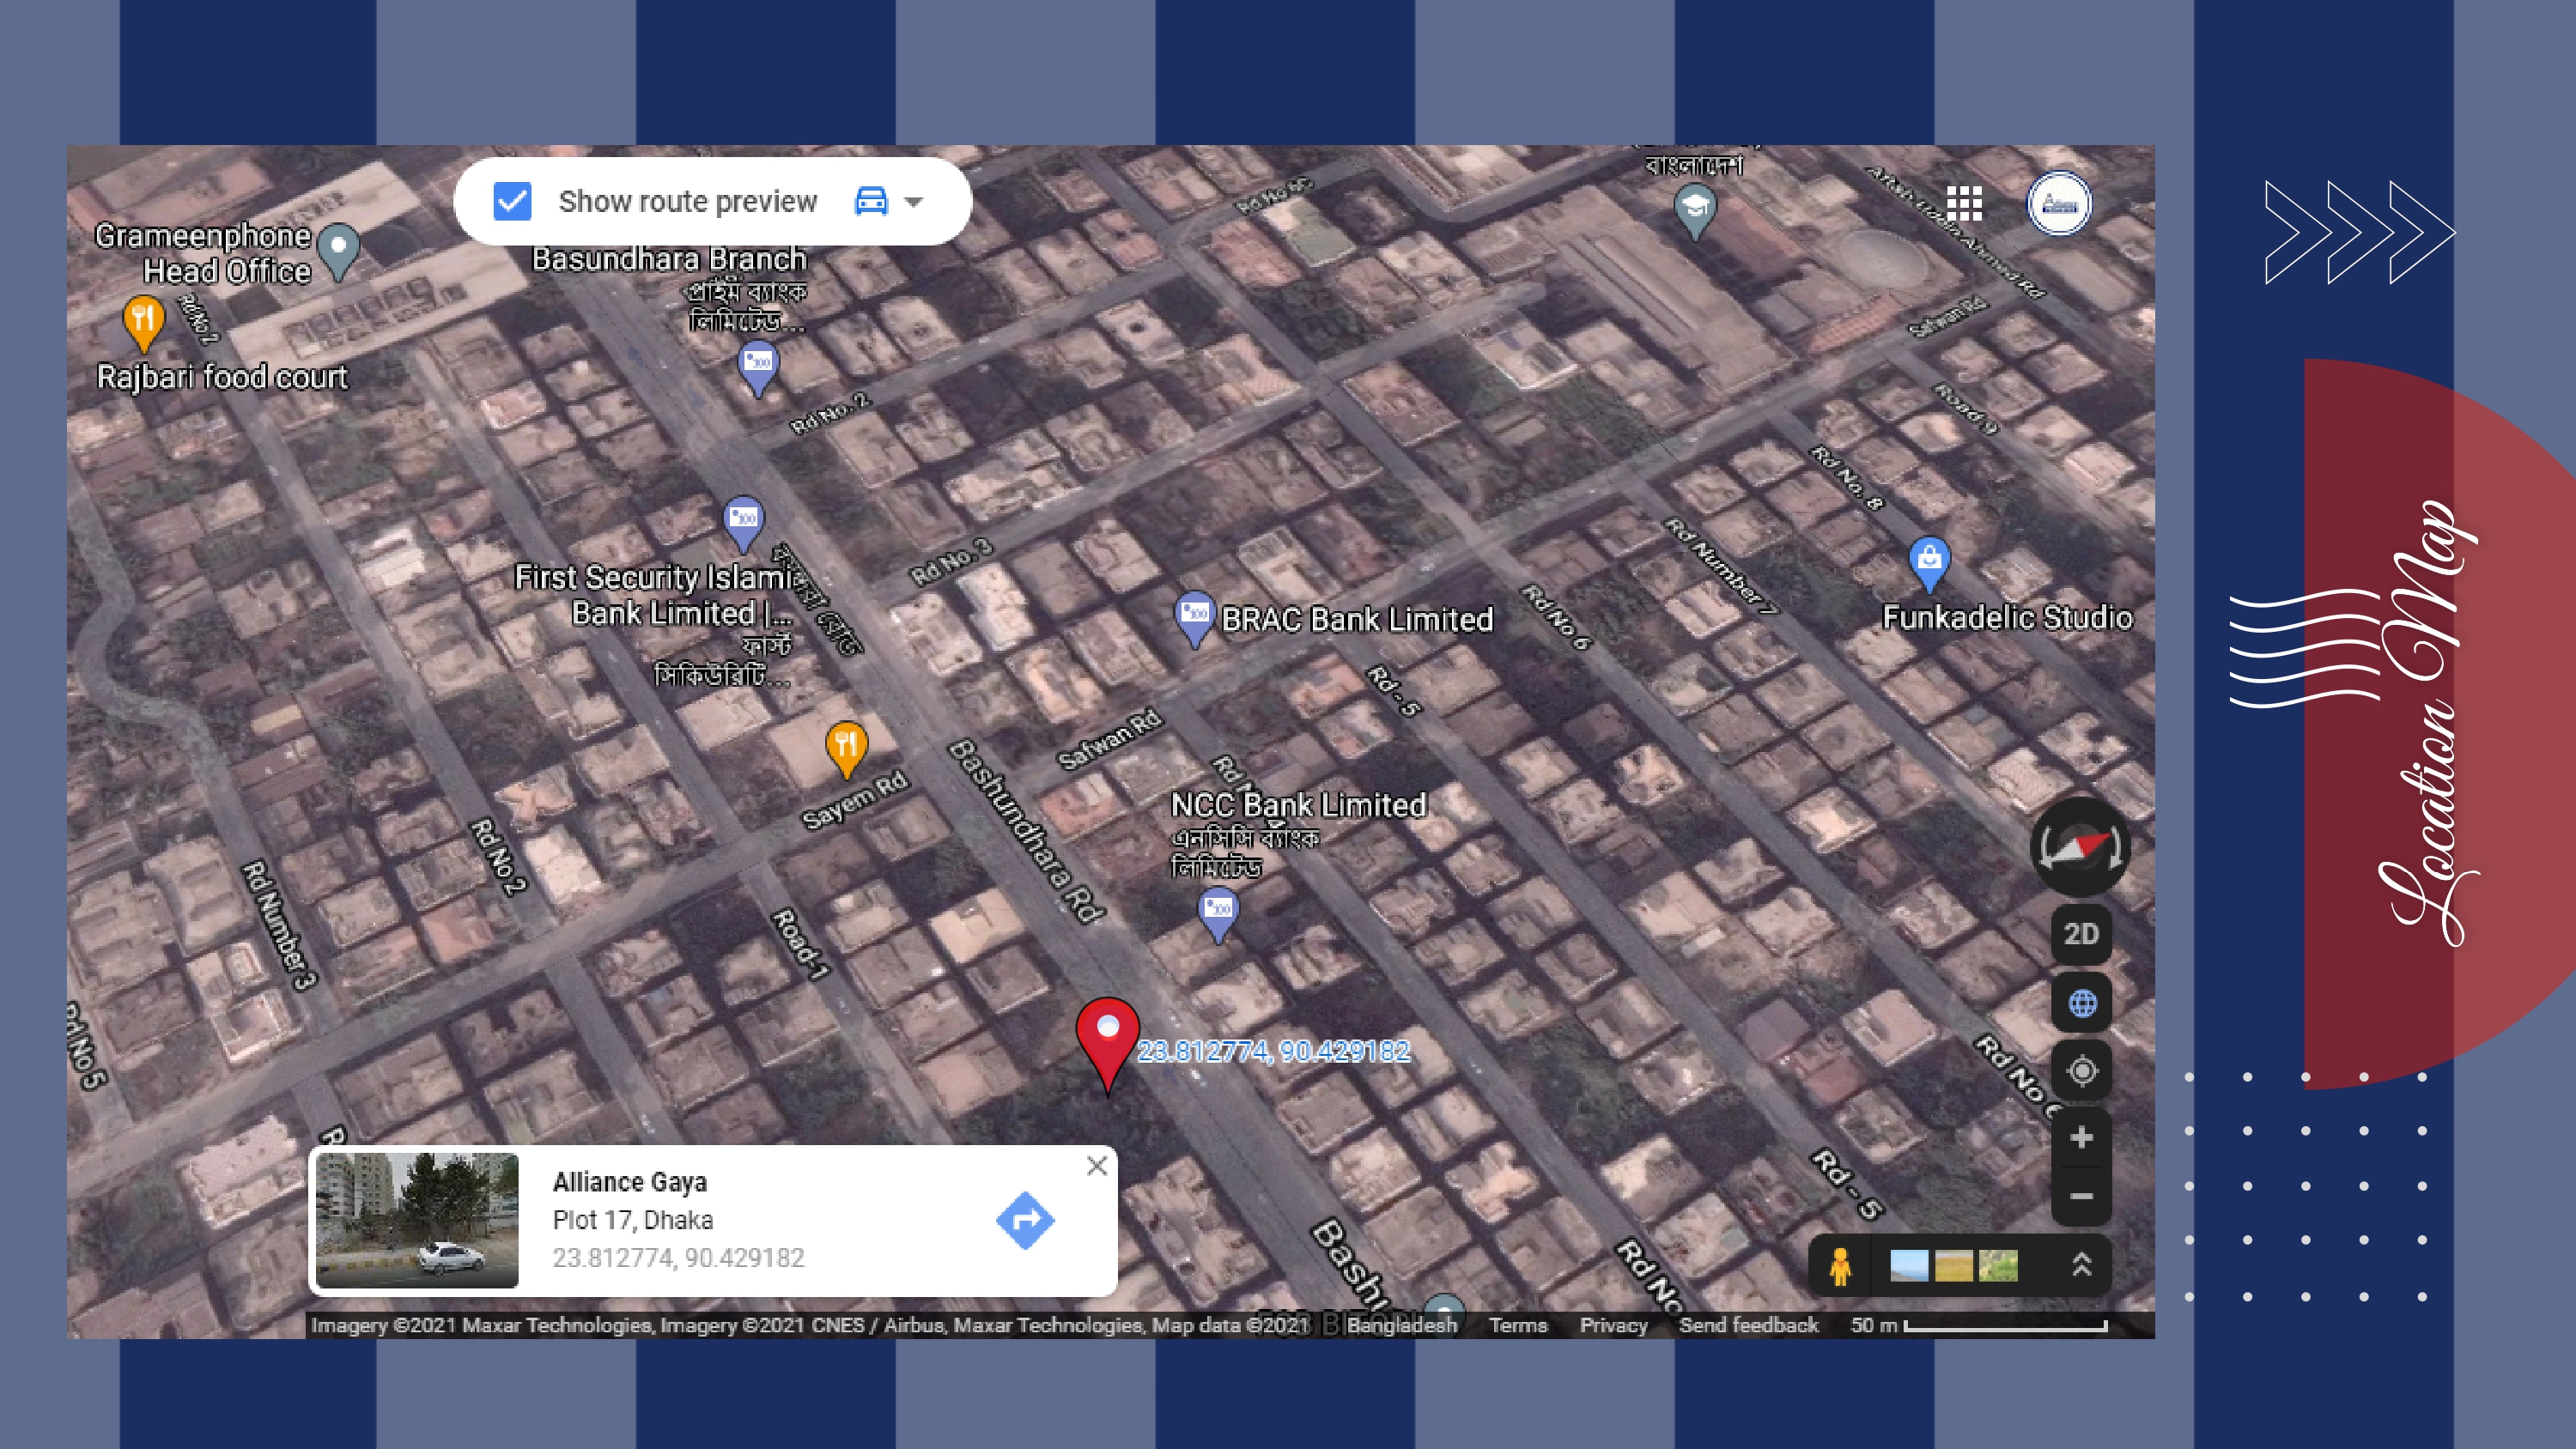Open the first imagery thumbnail in the strip
The width and height of the screenshot is (2576, 1449).
(1909, 1266)
